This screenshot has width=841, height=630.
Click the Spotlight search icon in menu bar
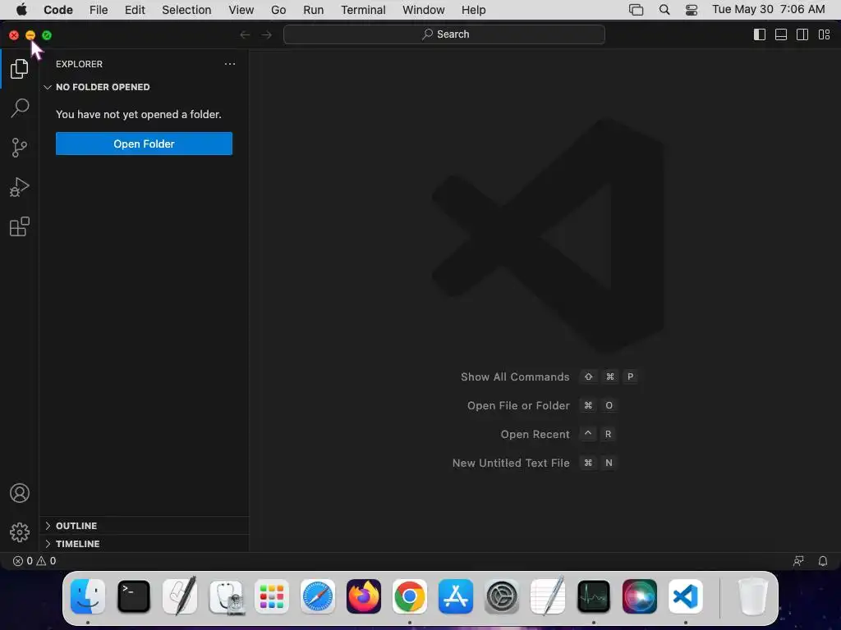tap(664, 10)
